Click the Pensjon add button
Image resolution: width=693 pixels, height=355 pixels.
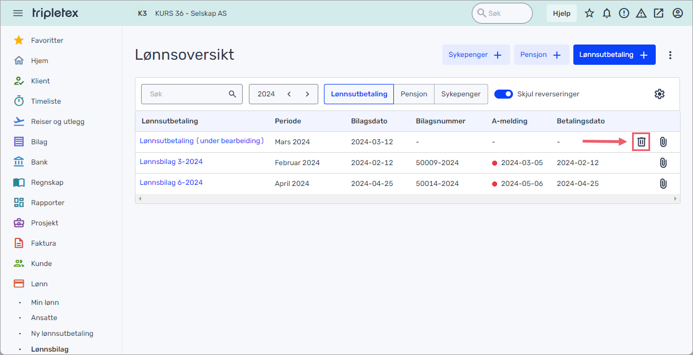point(541,55)
